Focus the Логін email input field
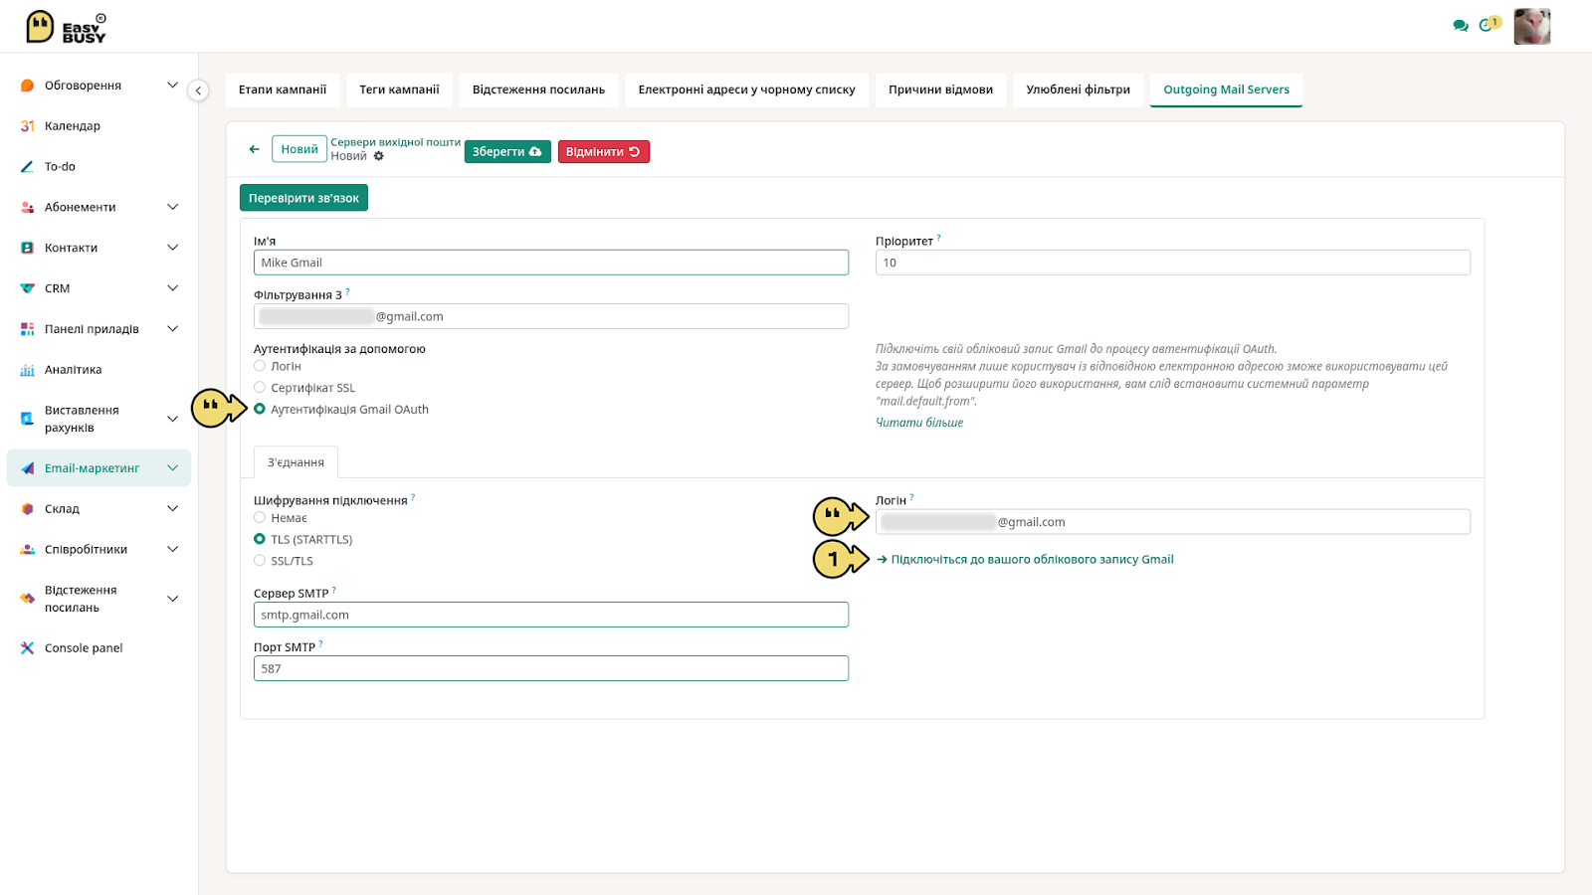The height and width of the screenshot is (895, 1592). click(1173, 522)
